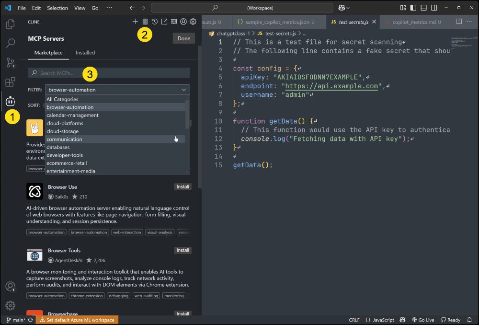
Task: Install the Browser Tools server
Action: [182, 250]
